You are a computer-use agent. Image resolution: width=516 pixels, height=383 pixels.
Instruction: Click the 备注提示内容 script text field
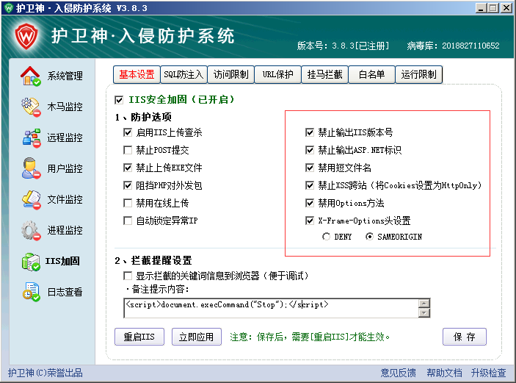(271, 308)
